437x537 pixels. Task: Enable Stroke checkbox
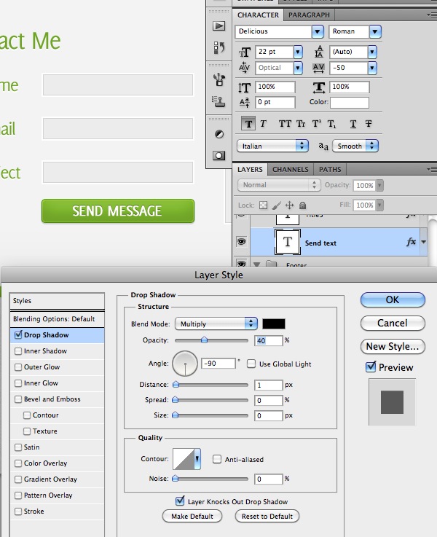click(x=18, y=511)
